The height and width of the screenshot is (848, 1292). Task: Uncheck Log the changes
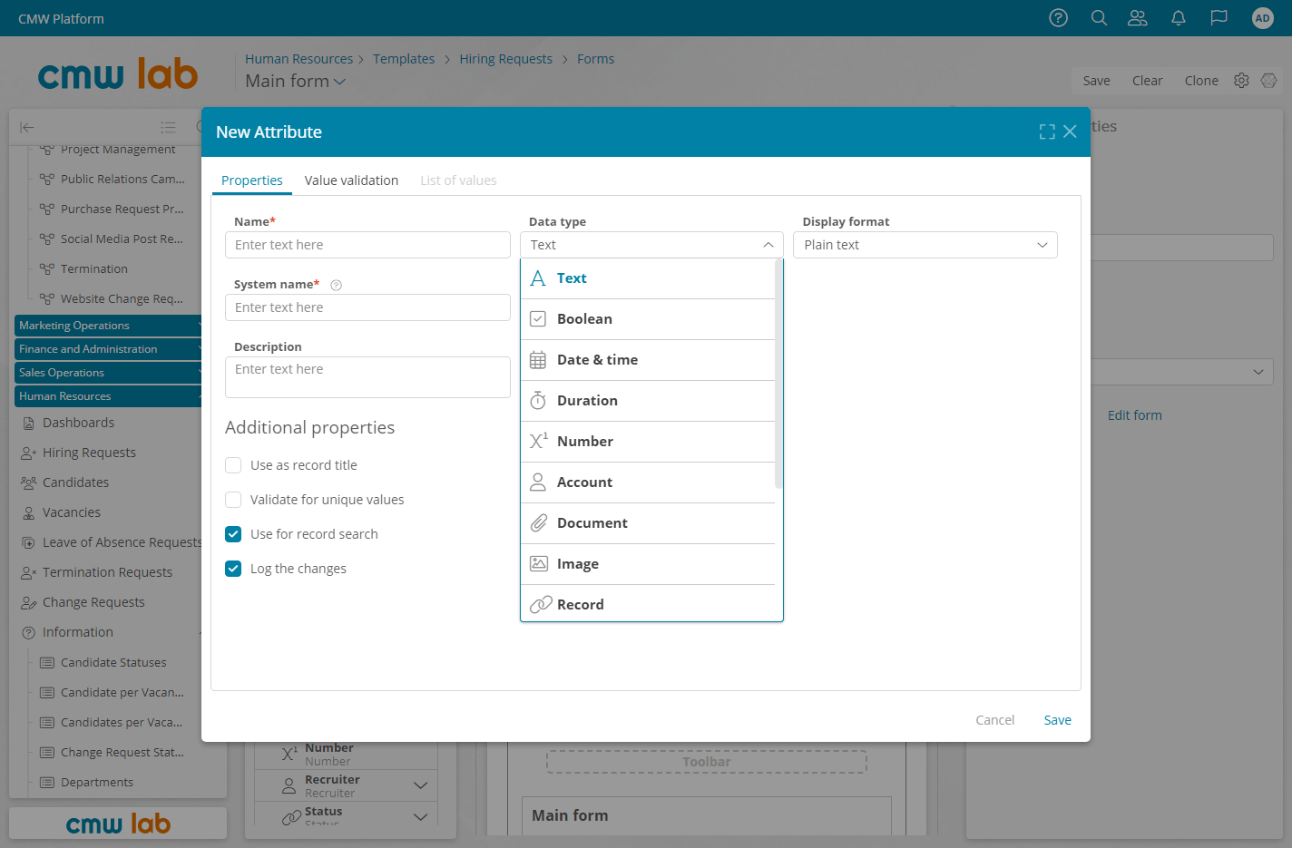[233, 569]
